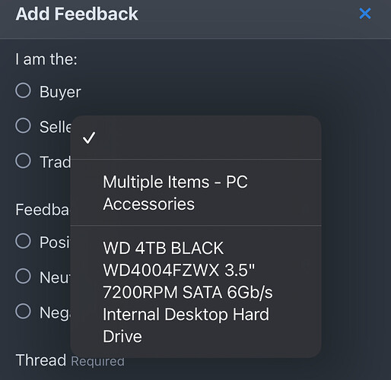Pick the Neutral feedback radio circle
Screen dimensions: 391x380
pyautogui.click(x=23, y=276)
